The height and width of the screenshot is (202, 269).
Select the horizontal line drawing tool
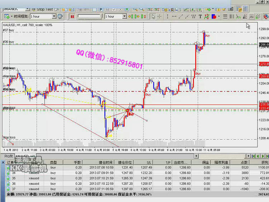tap(174, 16)
